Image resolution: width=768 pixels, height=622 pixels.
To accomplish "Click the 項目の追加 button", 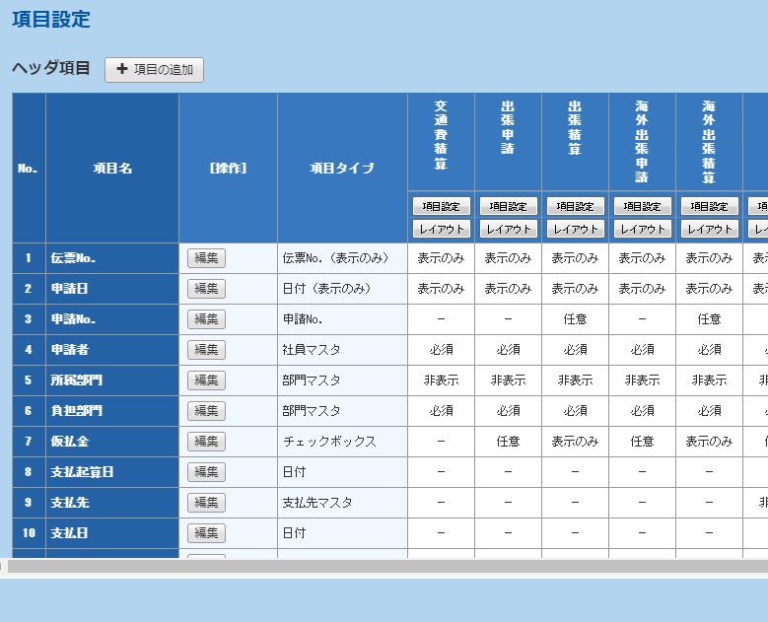I will 154,69.
